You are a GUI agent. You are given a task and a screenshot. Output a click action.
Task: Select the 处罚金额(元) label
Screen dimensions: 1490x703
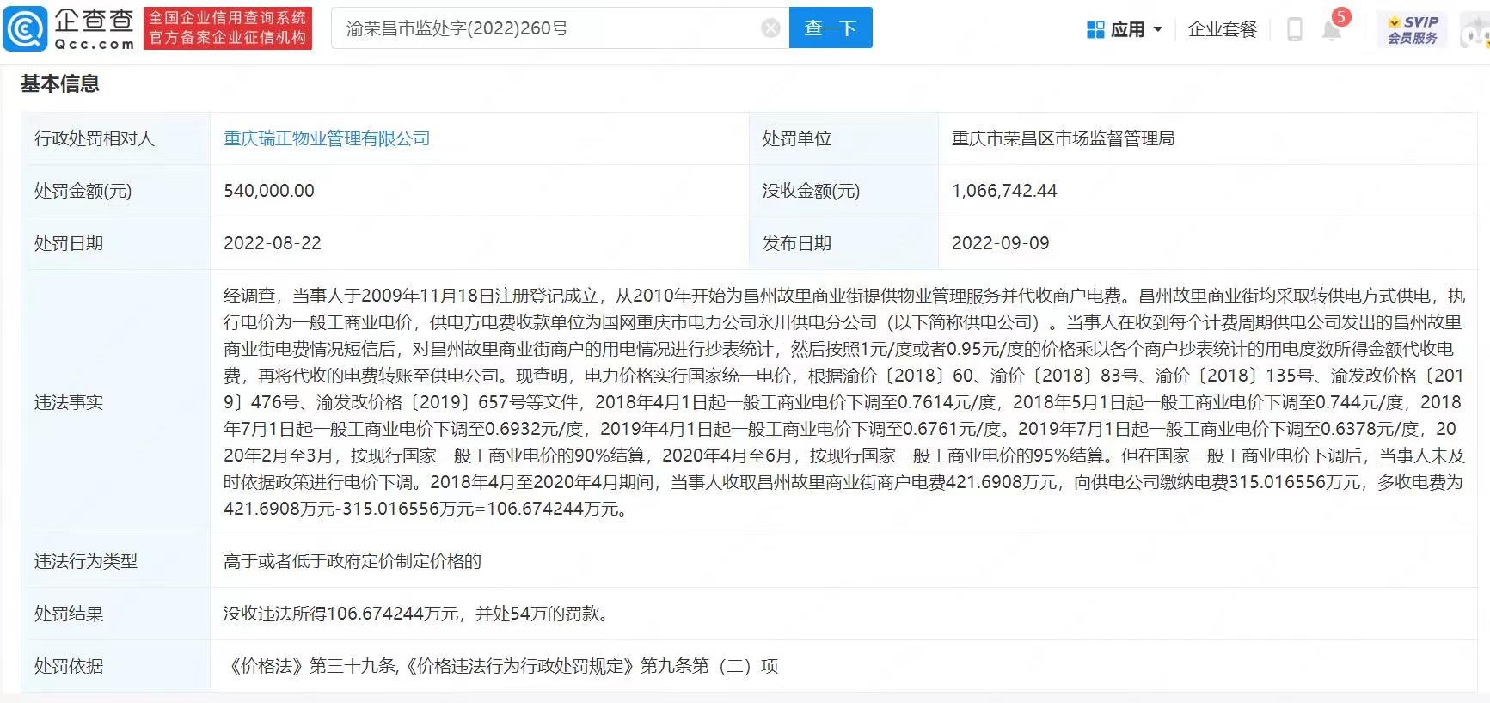[83, 191]
